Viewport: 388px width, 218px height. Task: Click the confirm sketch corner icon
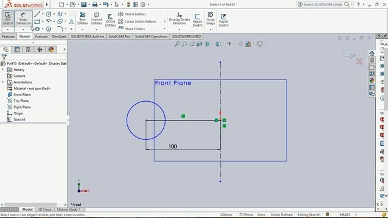pos(349,54)
